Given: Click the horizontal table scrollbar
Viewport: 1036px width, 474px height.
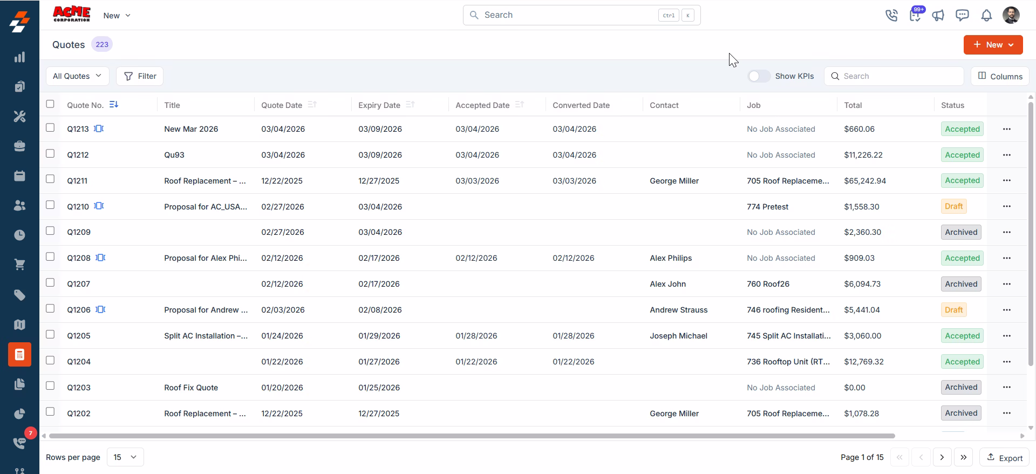Looking at the screenshot, I should [472, 436].
